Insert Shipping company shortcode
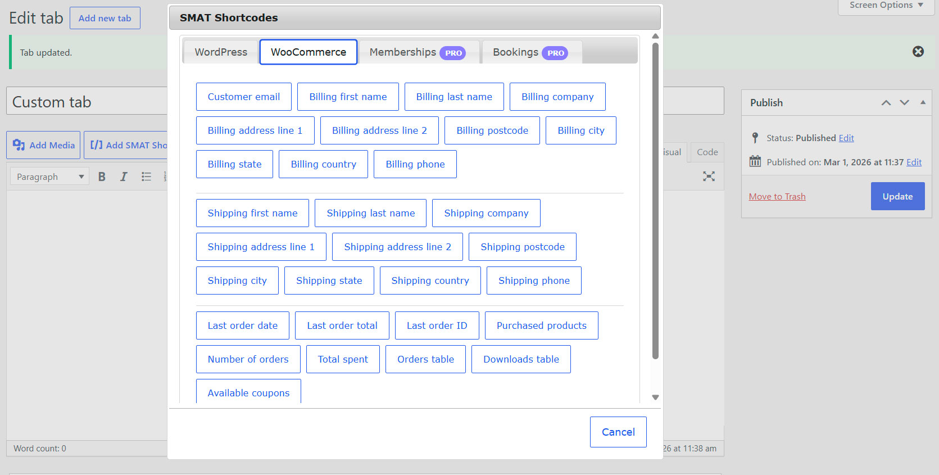This screenshot has width=939, height=475. tap(486, 213)
